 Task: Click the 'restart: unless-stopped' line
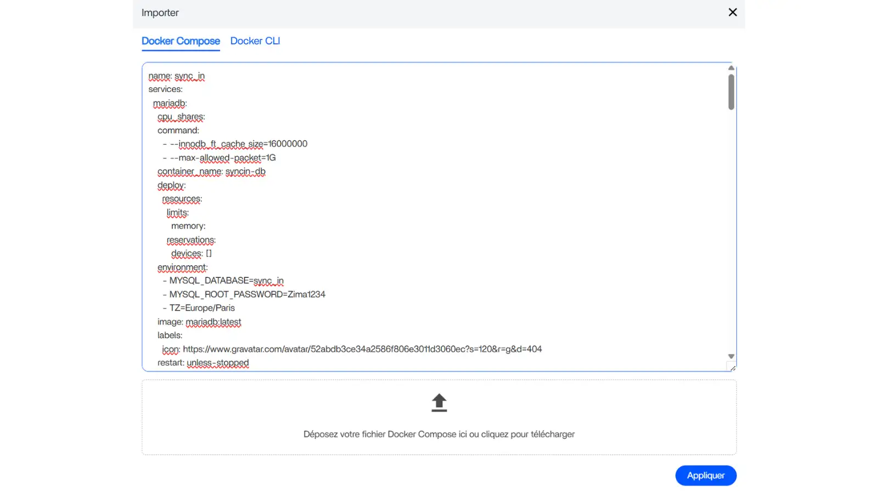(203, 363)
